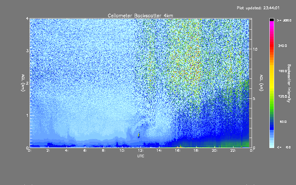Screen dimensions: 296x185
Task: Click the "AGL (km)" left axis label
Action: [x=23, y=83]
